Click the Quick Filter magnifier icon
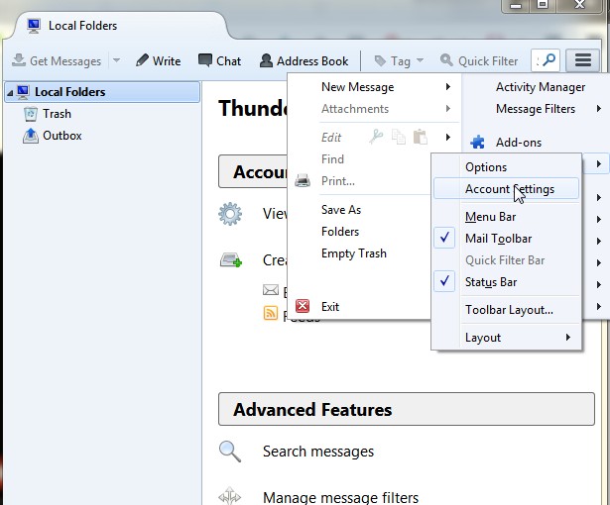The width and height of the screenshot is (610, 505). tap(446, 60)
